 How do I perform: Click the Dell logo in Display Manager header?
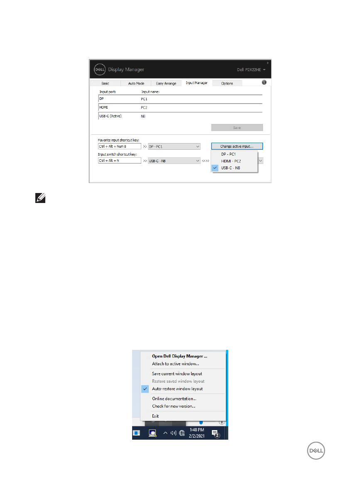click(100, 69)
